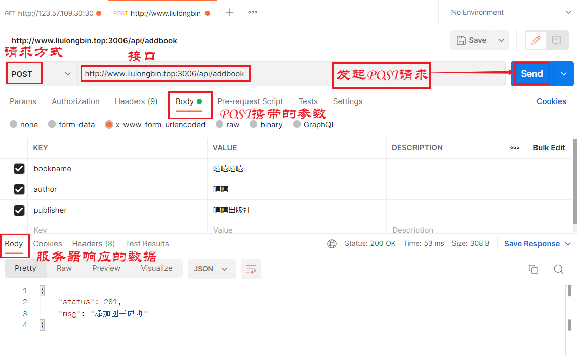Click the publisher value 嘻嘻出版社
578x356 pixels.
232,210
